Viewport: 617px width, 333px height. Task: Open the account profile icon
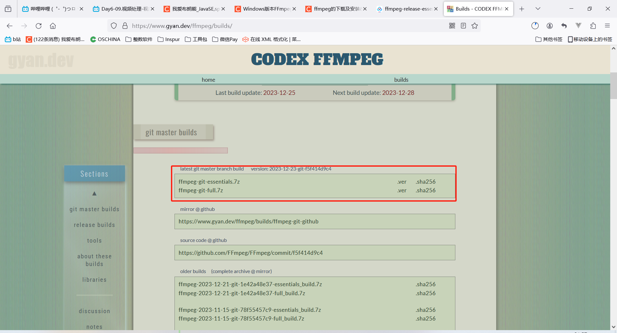[550, 26]
